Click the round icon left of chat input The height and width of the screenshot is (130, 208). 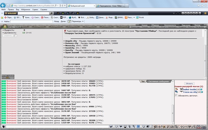point(3,127)
